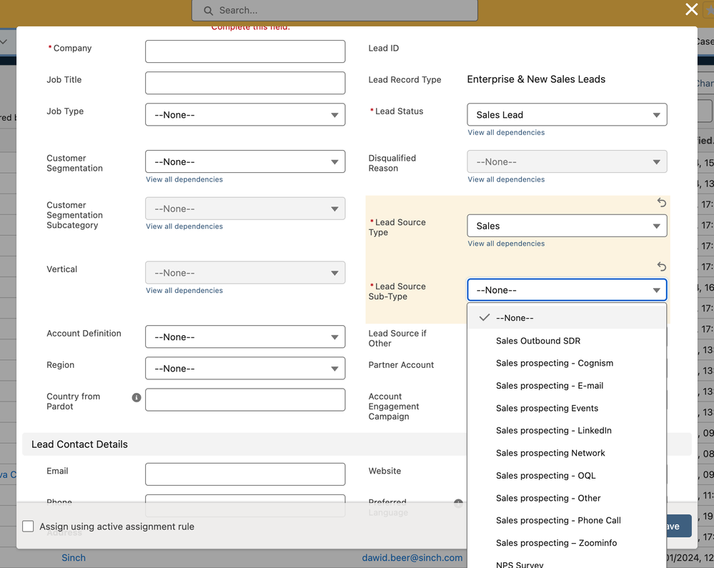View all dependencies under Lead Status

pyautogui.click(x=506, y=132)
